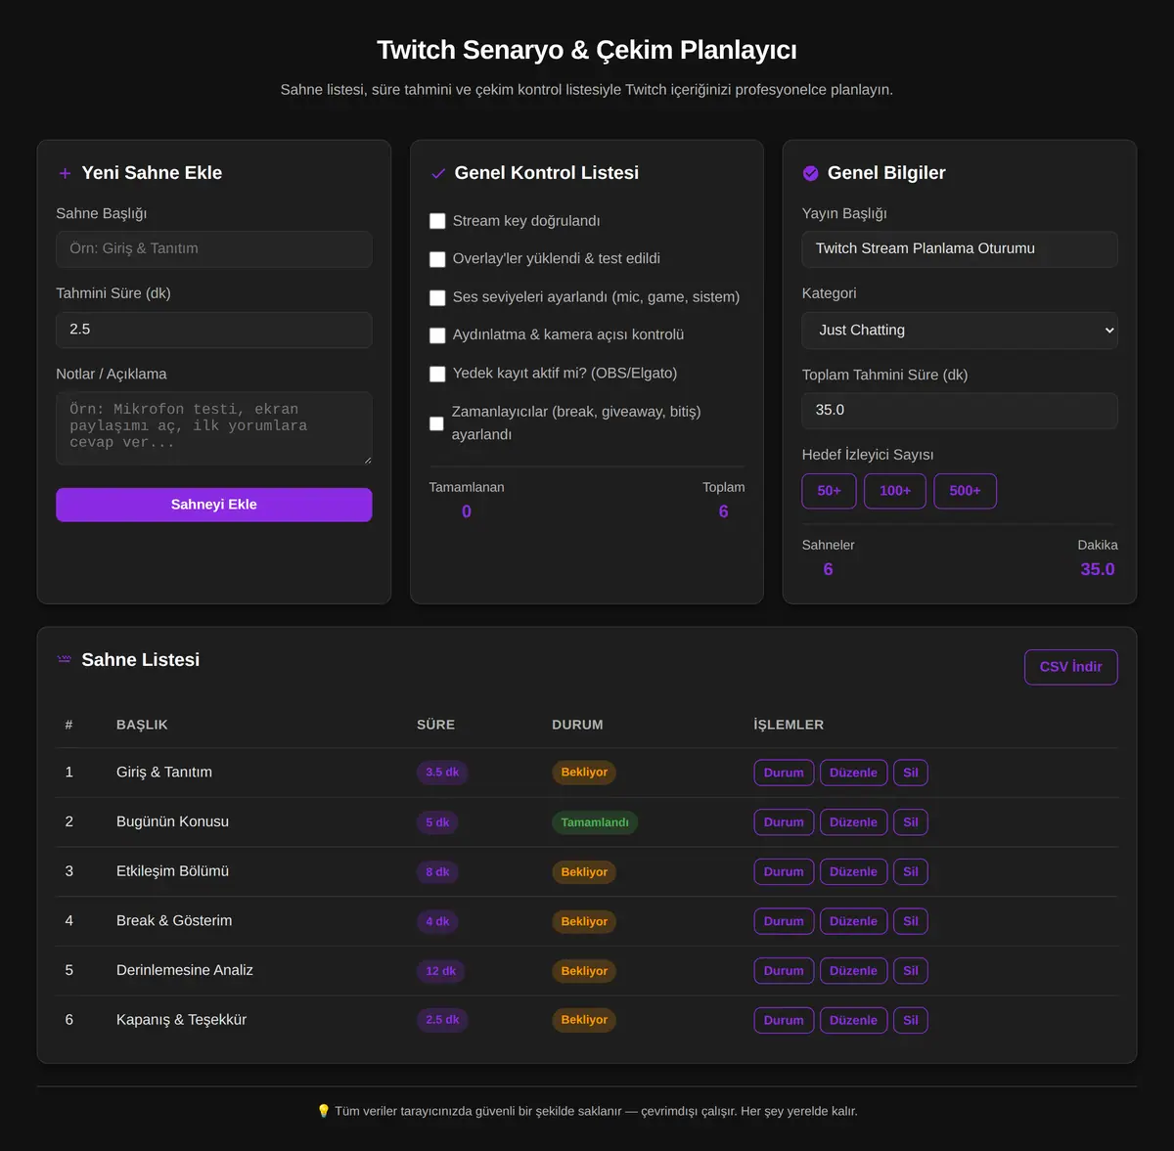Remove Etkileşim Bölümü with Sil

click(x=911, y=872)
